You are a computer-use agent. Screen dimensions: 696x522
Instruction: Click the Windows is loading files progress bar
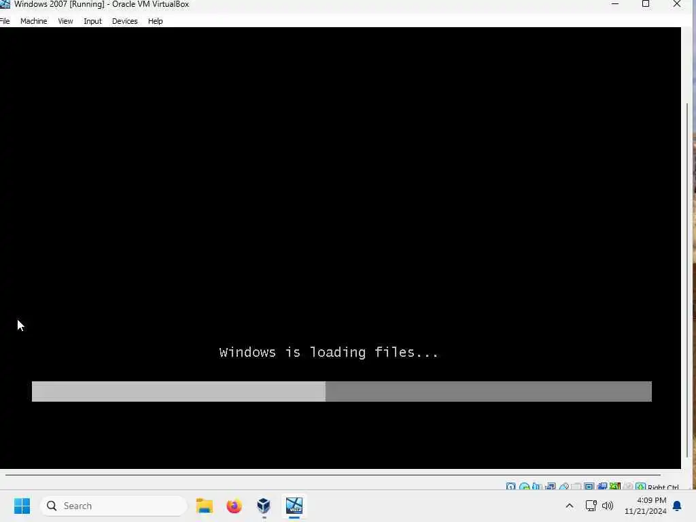click(342, 391)
